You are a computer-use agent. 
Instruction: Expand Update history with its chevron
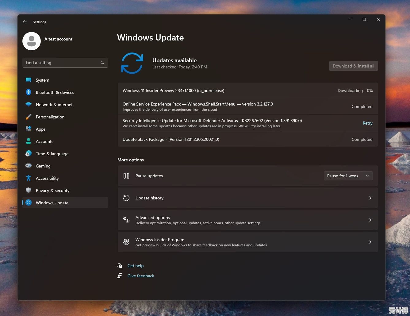(370, 198)
